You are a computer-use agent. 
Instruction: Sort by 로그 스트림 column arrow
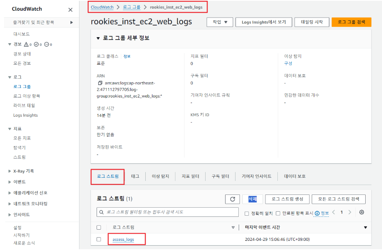pyautogui.click(x=233, y=228)
